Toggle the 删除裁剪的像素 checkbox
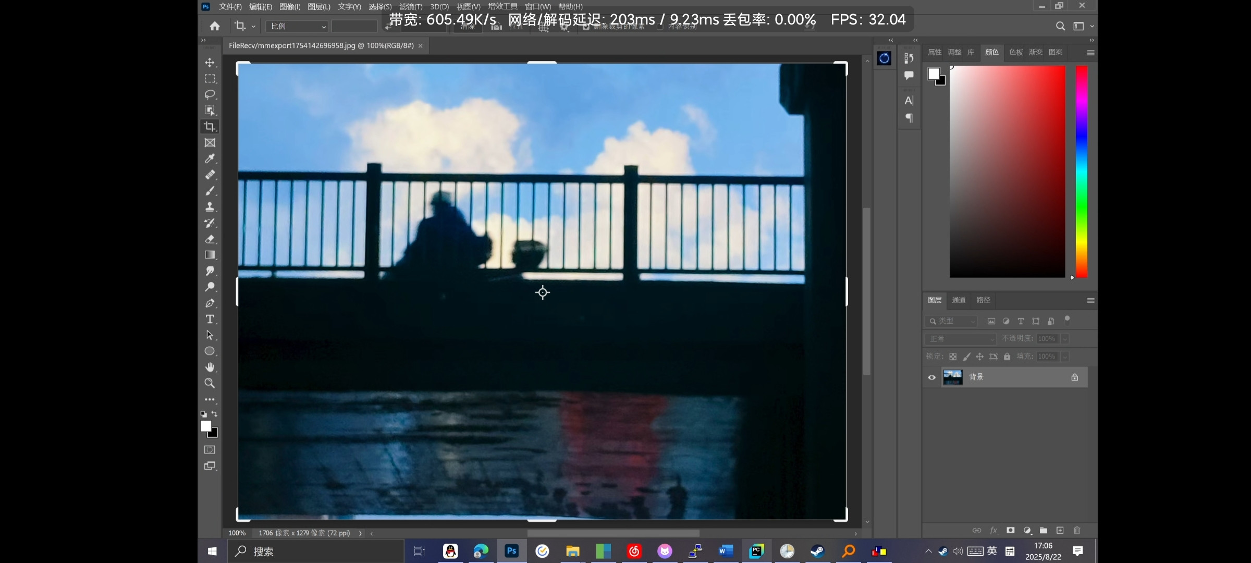 [x=586, y=27]
